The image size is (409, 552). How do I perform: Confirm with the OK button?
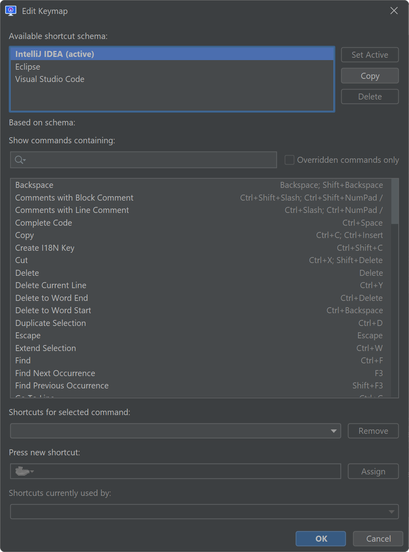click(321, 539)
